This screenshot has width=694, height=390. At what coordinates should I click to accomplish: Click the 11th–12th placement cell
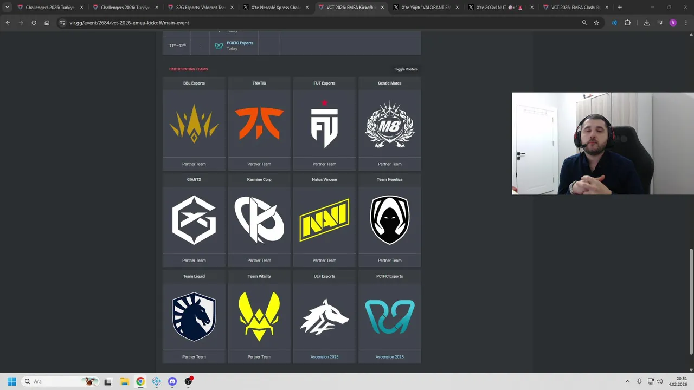[177, 45]
